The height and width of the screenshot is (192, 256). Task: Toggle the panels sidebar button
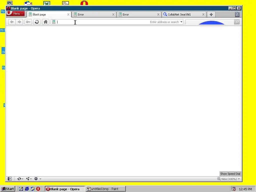tap(10, 179)
